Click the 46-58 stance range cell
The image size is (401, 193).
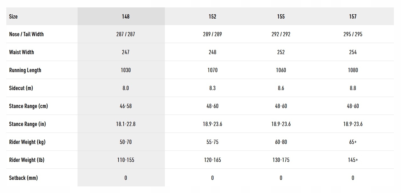pos(126,106)
